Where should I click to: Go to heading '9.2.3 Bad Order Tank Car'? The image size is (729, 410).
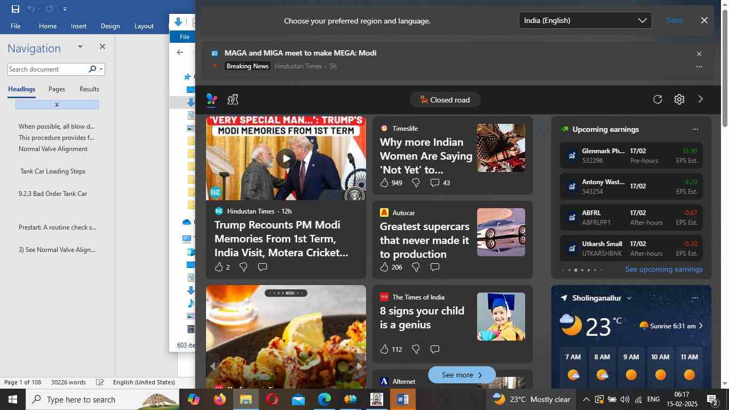coord(53,194)
